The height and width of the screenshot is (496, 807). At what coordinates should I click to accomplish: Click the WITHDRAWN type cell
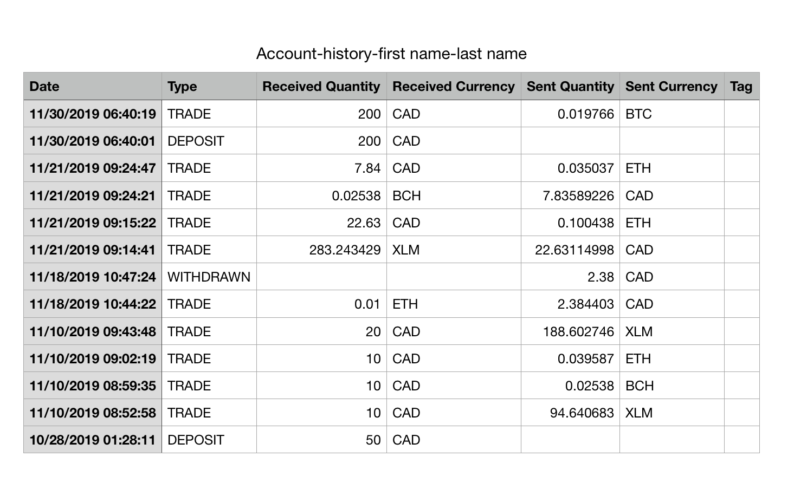point(209,277)
